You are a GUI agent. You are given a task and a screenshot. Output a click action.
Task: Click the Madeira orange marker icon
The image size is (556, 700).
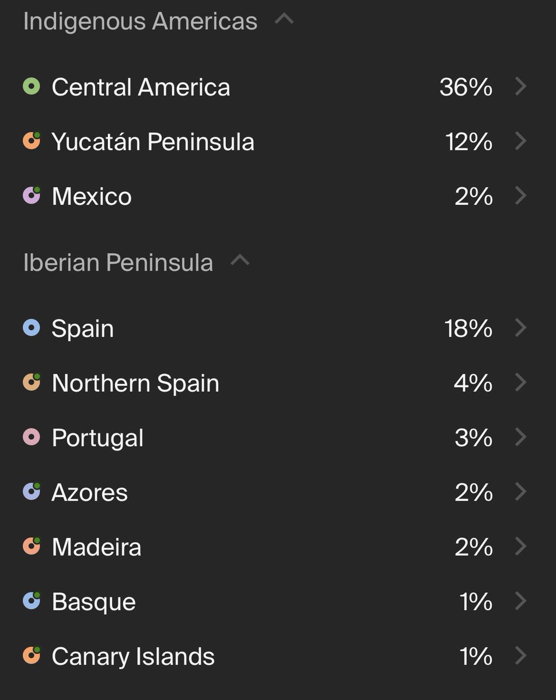[32, 547]
